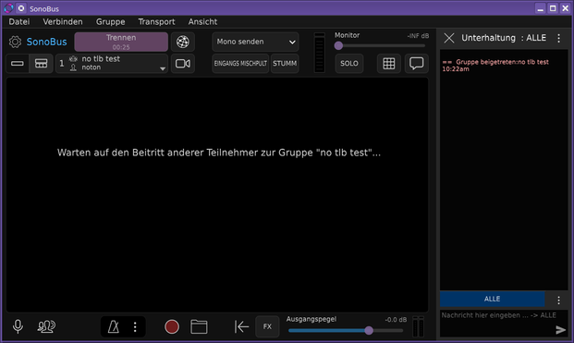Open the video camera link icon

(183, 63)
